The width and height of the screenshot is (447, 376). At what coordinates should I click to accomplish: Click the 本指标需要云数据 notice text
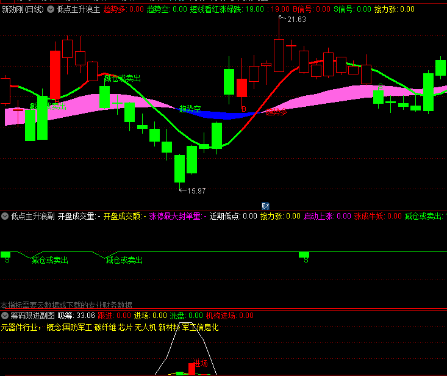coord(66,305)
